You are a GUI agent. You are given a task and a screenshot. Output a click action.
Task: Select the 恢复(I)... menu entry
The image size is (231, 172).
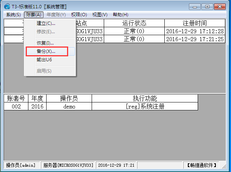[45, 43]
